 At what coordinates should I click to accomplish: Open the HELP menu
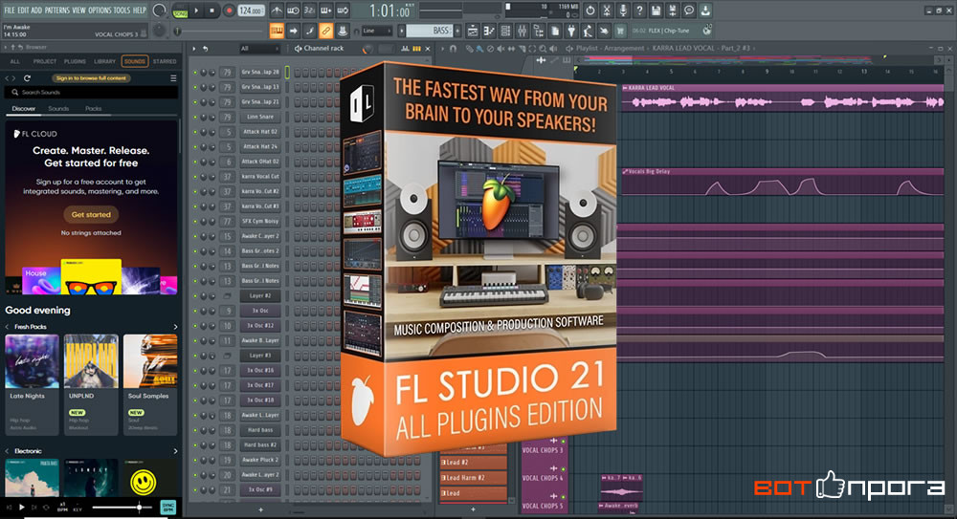point(140,11)
